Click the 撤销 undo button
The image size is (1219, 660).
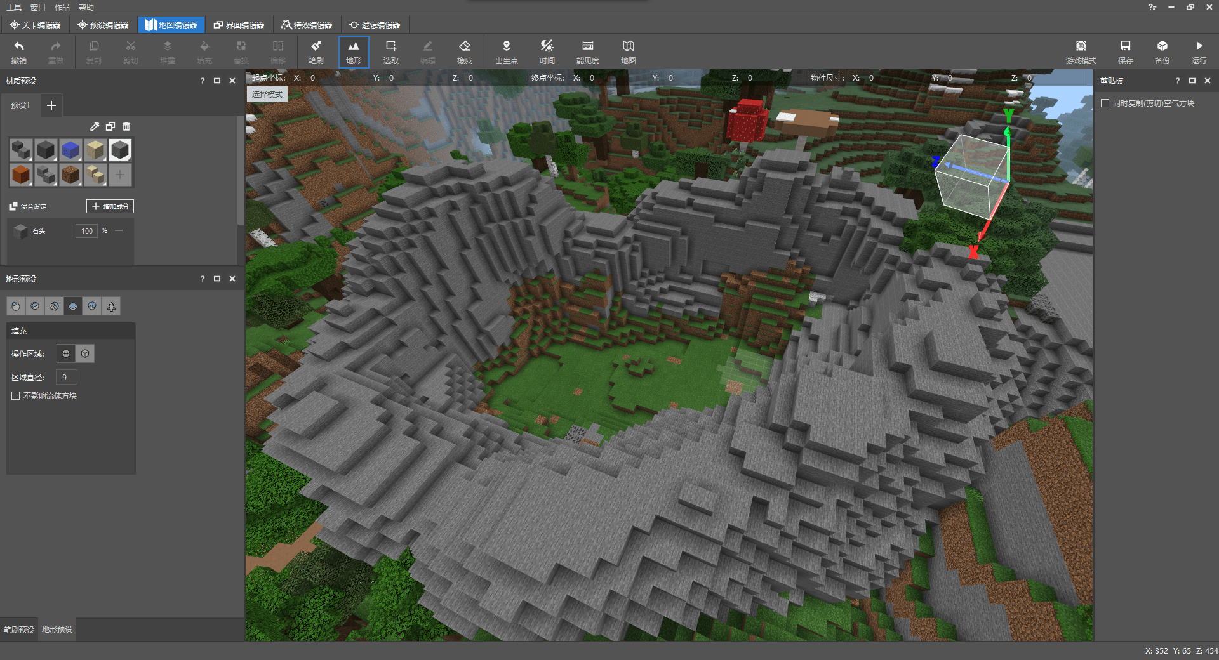click(x=19, y=52)
